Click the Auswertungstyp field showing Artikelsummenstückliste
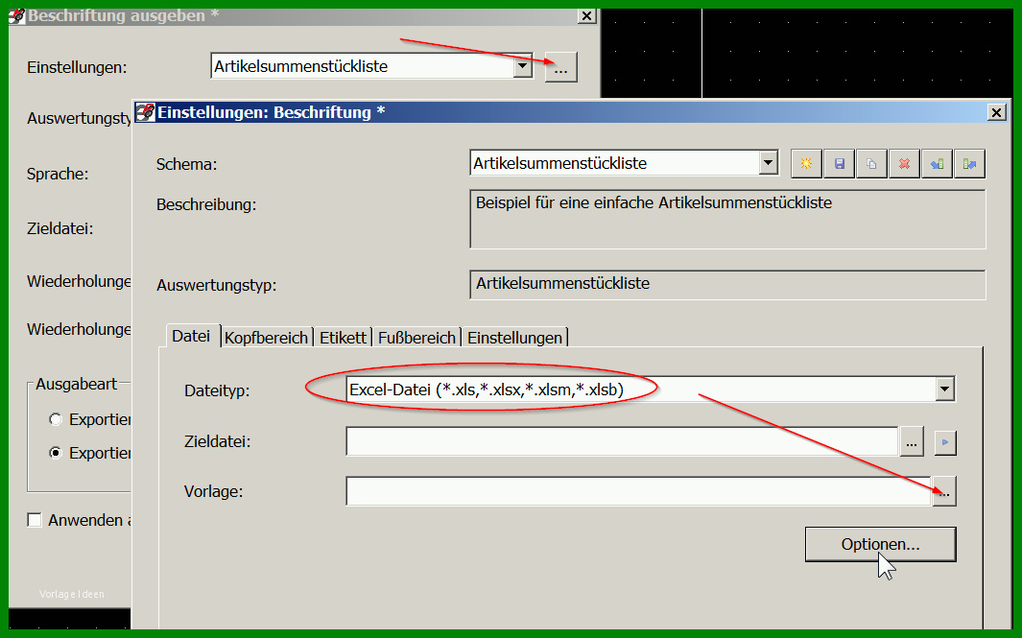1022x638 pixels. pyautogui.click(x=727, y=285)
